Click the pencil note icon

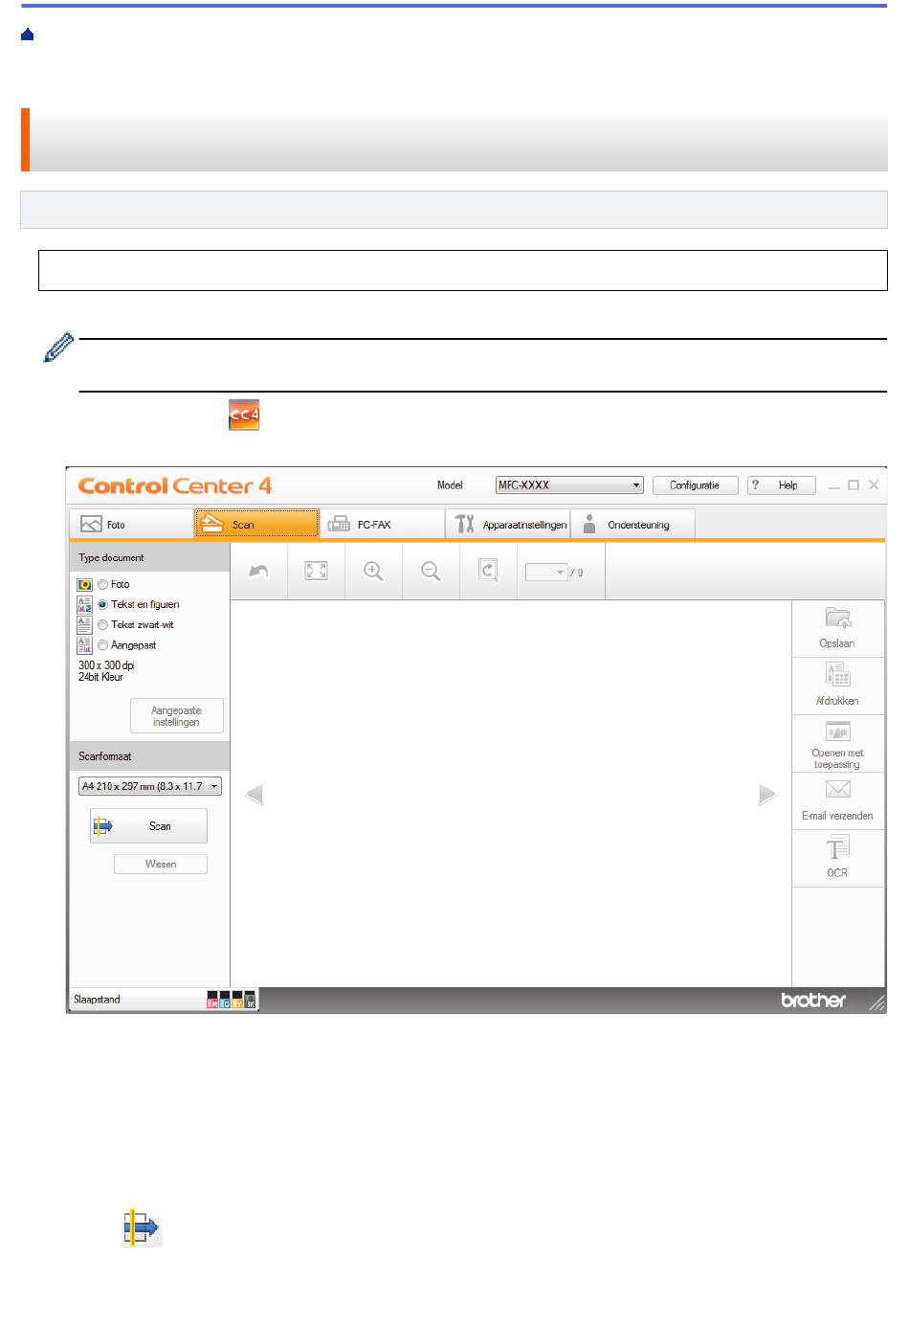[x=58, y=348]
